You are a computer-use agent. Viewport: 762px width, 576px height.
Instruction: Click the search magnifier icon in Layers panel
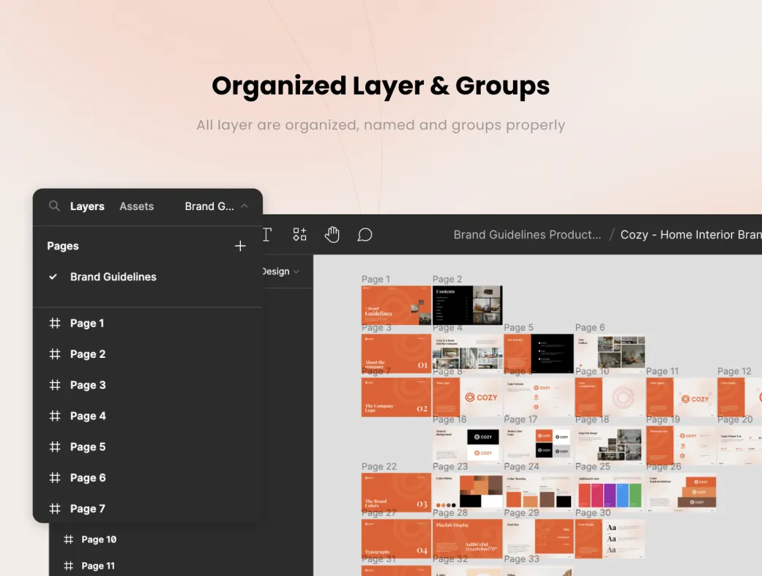pyautogui.click(x=54, y=206)
